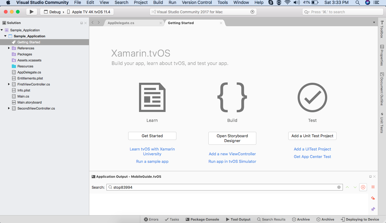Viewport: 386px width, 223px height.
Task: Open Learn tvOS with Xamarin University link
Action: [x=152, y=151]
